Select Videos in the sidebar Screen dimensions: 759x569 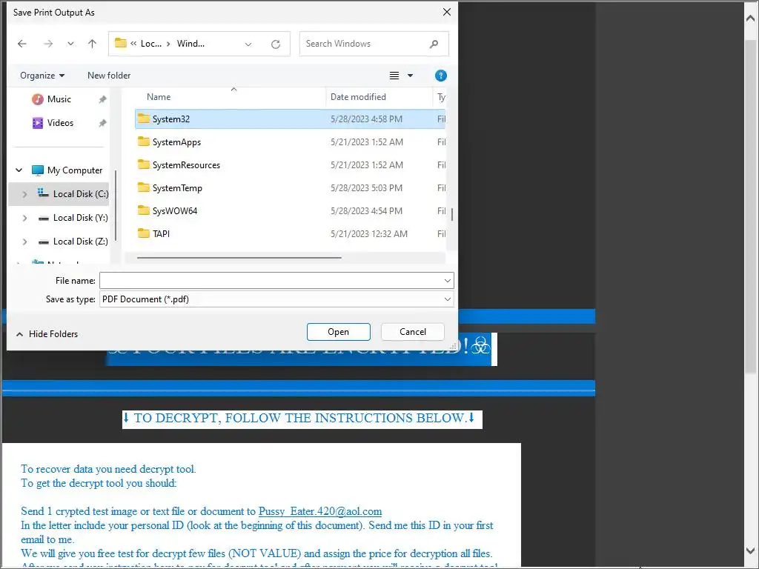click(x=60, y=123)
